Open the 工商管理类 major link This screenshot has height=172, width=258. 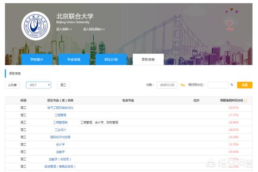click(60, 123)
